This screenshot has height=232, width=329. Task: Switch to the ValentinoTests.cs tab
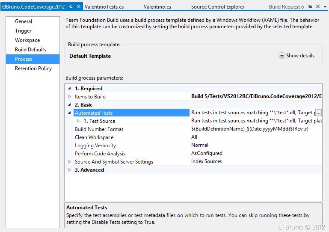pyautogui.click(x=104, y=7)
